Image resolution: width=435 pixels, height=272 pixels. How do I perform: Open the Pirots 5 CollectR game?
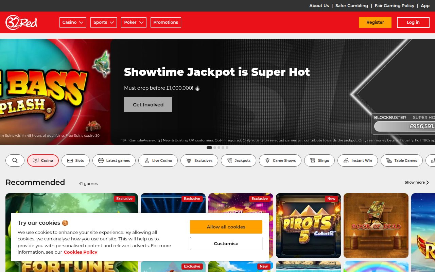click(x=308, y=226)
